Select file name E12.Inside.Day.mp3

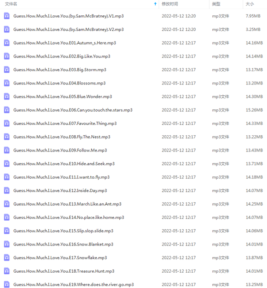(x=60, y=191)
